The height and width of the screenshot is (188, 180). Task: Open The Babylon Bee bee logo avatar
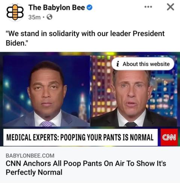(x=15, y=12)
